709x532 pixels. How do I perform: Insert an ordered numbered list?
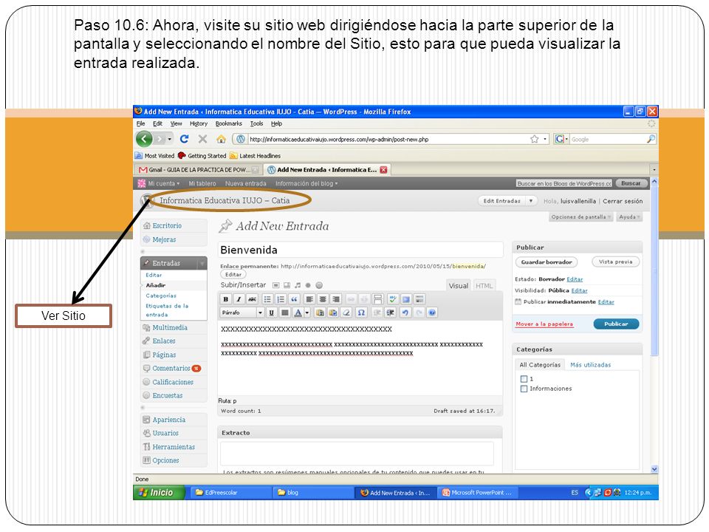tap(281, 299)
